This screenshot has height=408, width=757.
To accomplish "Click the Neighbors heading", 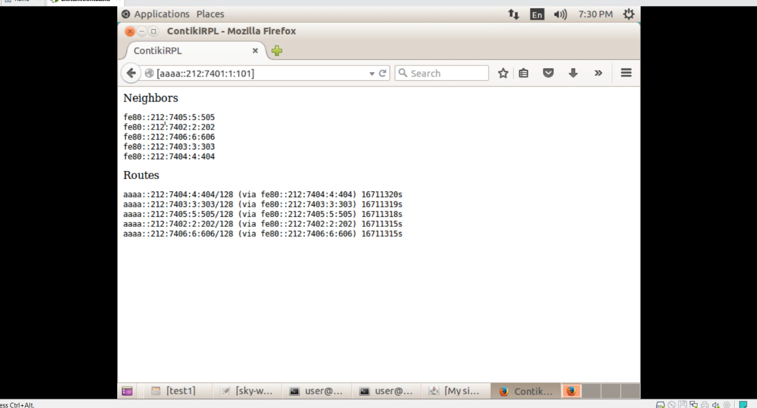I will pyautogui.click(x=151, y=98).
